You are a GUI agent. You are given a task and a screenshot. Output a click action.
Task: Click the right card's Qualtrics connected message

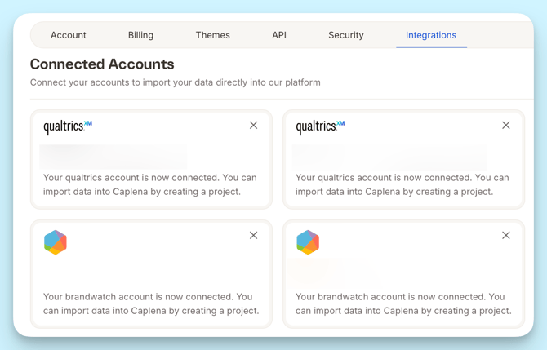[402, 184]
